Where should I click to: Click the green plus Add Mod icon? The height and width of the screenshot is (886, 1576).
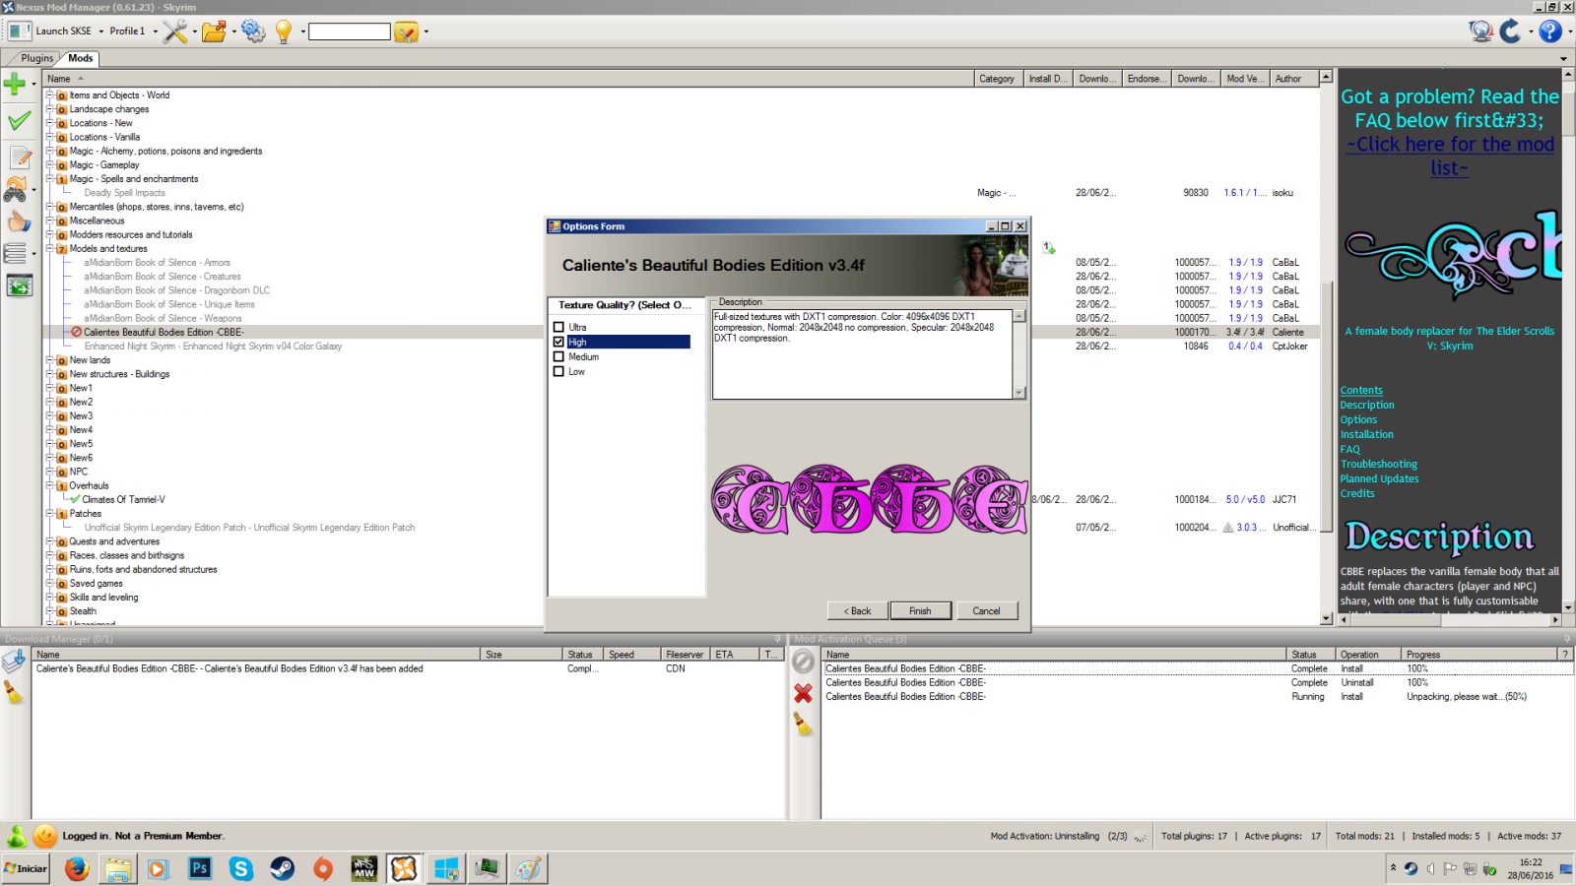pyautogui.click(x=15, y=85)
